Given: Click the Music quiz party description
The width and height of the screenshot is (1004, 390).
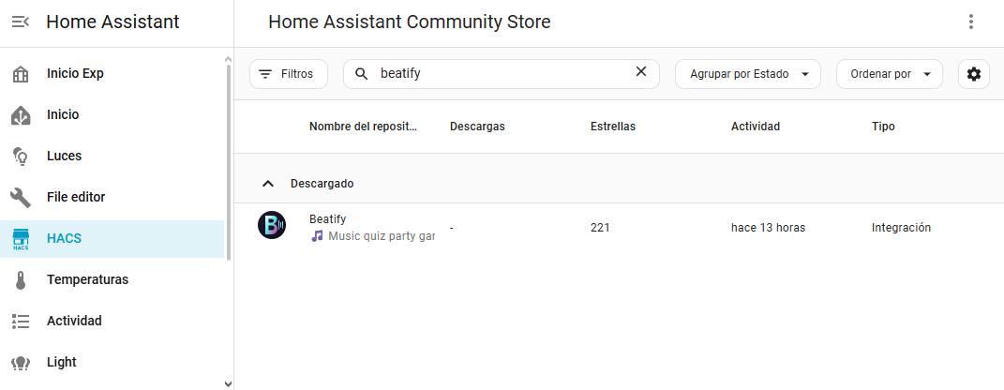Looking at the screenshot, I should (373, 236).
